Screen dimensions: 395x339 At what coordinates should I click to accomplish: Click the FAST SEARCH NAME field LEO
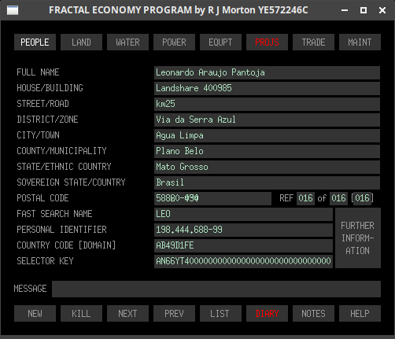point(243,214)
